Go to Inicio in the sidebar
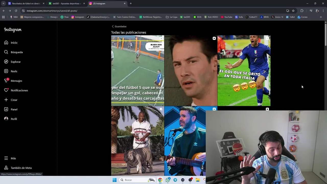 coord(11,43)
